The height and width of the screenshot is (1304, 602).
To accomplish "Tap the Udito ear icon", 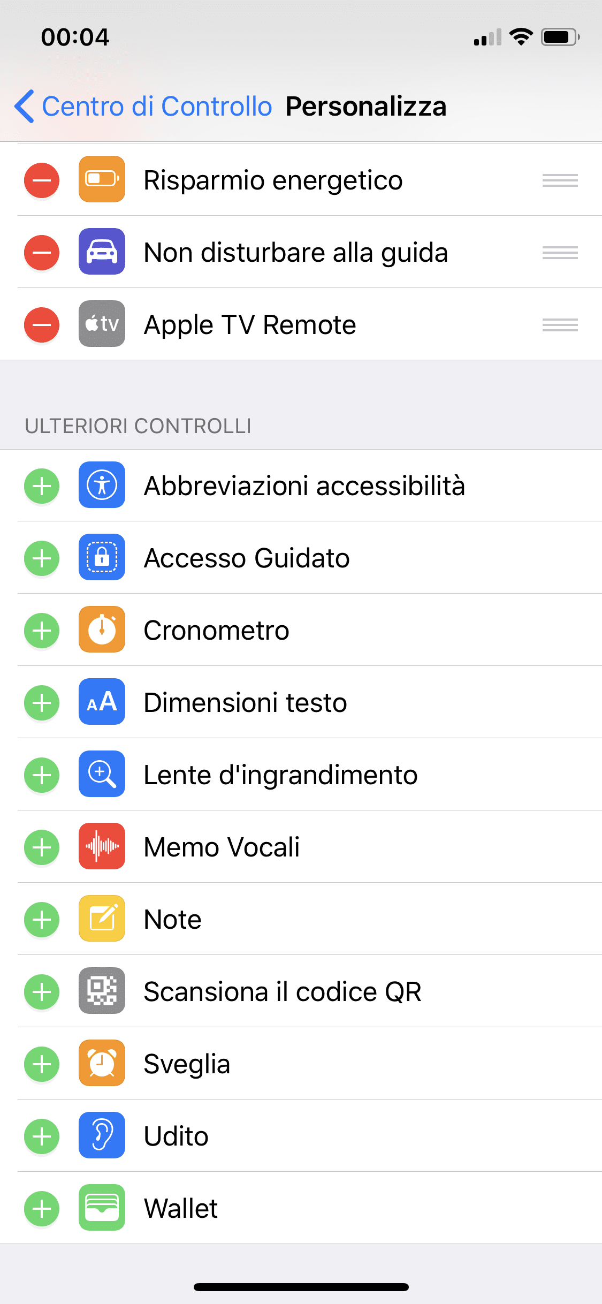I will 102,1135.
